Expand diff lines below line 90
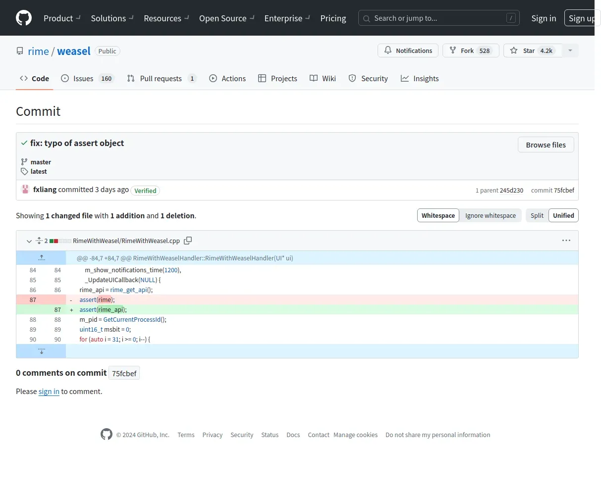Viewport: 601px width, 495px height. (41, 351)
